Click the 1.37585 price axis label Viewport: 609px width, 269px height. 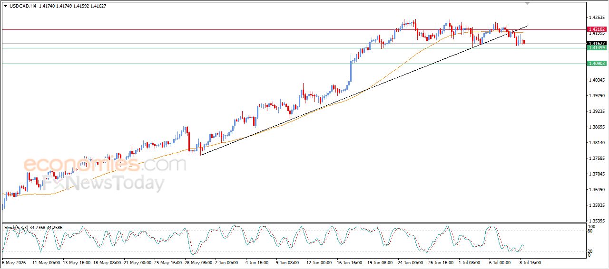coord(597,158)
